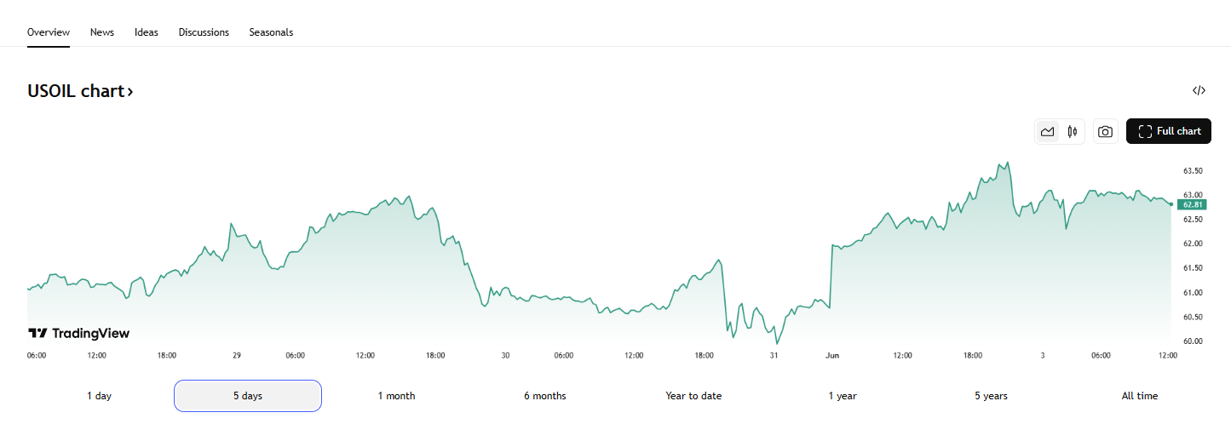Click the 62.81 current price label
This screenshot has height=424, width=1231.
1193,204
